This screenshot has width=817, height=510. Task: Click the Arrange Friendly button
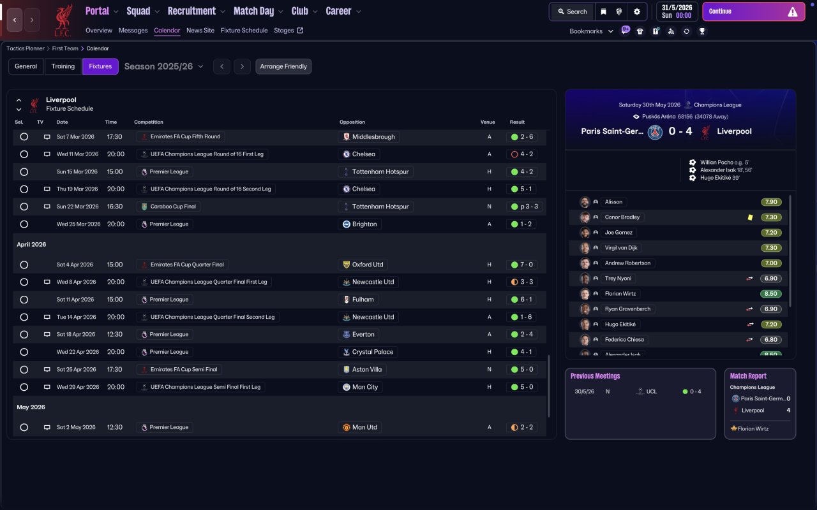pyautogui.click(x=283, y=66)
